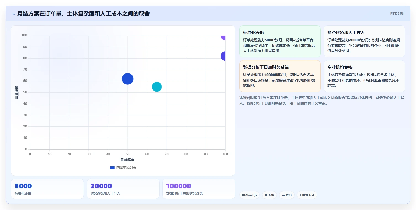Click the lightning icon beside the title
416x210 pixels.
13,14
